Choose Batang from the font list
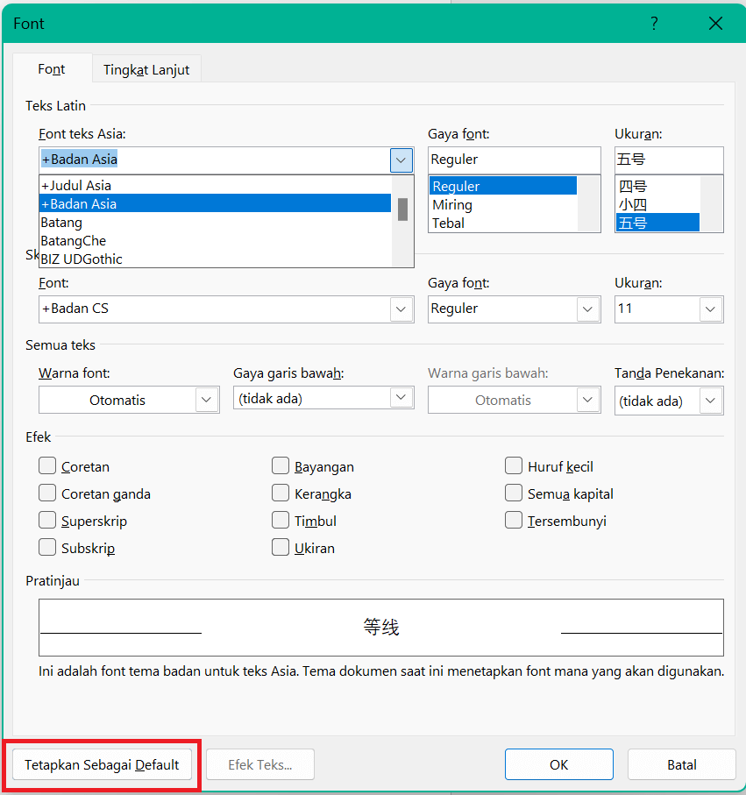The image size is (746, 795). point(61,223)
